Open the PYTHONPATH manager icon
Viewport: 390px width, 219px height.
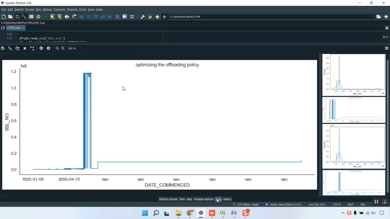pos(150,17)
